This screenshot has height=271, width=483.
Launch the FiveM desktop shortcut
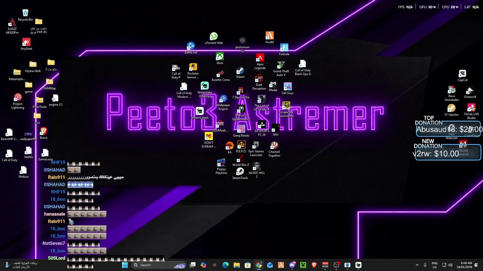269,38
